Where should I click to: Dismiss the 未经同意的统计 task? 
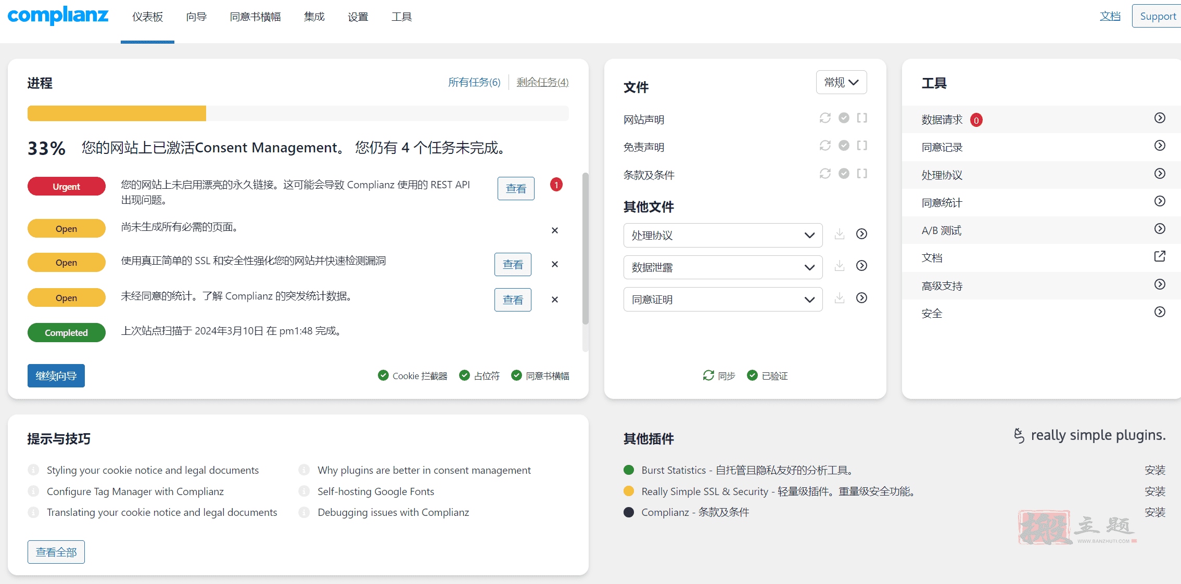(555, 300)
